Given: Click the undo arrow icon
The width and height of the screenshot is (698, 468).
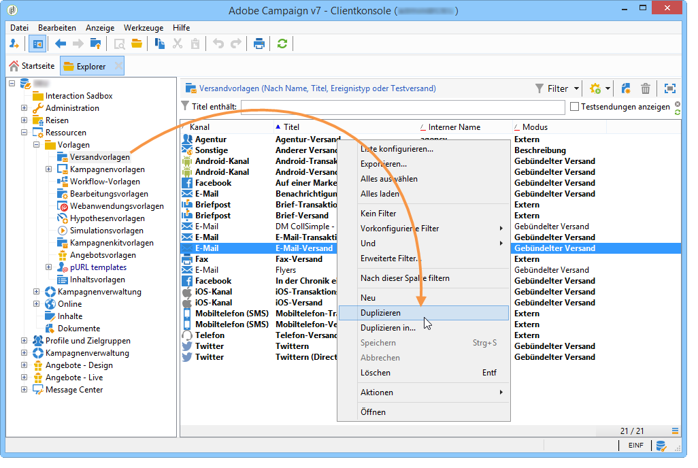Looking at the screenshot, I should [218, 44].
